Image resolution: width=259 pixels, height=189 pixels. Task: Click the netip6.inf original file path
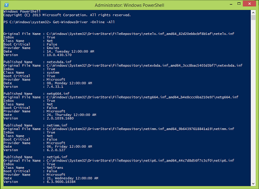pyautogui.click(x=140, y=161)
